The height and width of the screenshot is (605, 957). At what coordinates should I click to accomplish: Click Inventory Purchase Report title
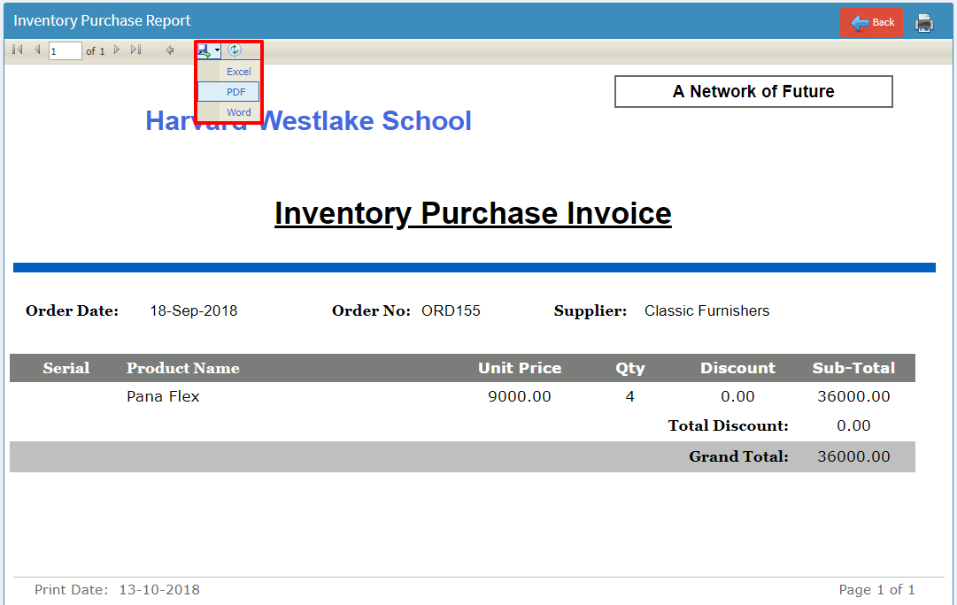click(102, 20)
